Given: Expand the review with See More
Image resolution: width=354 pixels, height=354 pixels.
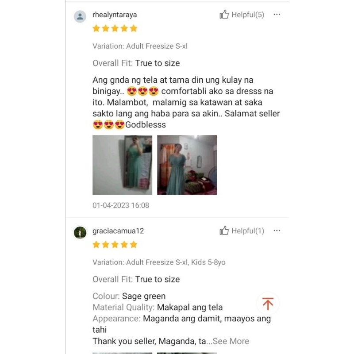Looking at the screenshot, I should [231, 341].
